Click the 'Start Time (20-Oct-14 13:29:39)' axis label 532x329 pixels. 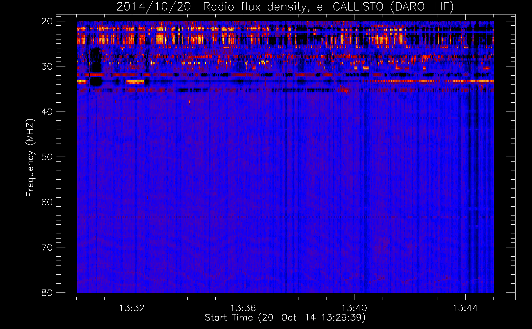[x=285, y=318]
